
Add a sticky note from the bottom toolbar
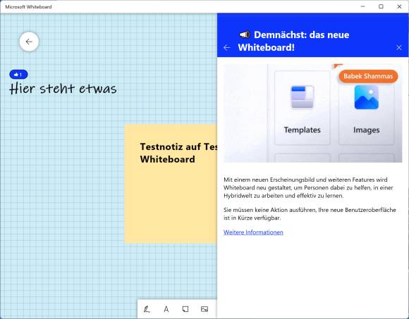point(185,309)
